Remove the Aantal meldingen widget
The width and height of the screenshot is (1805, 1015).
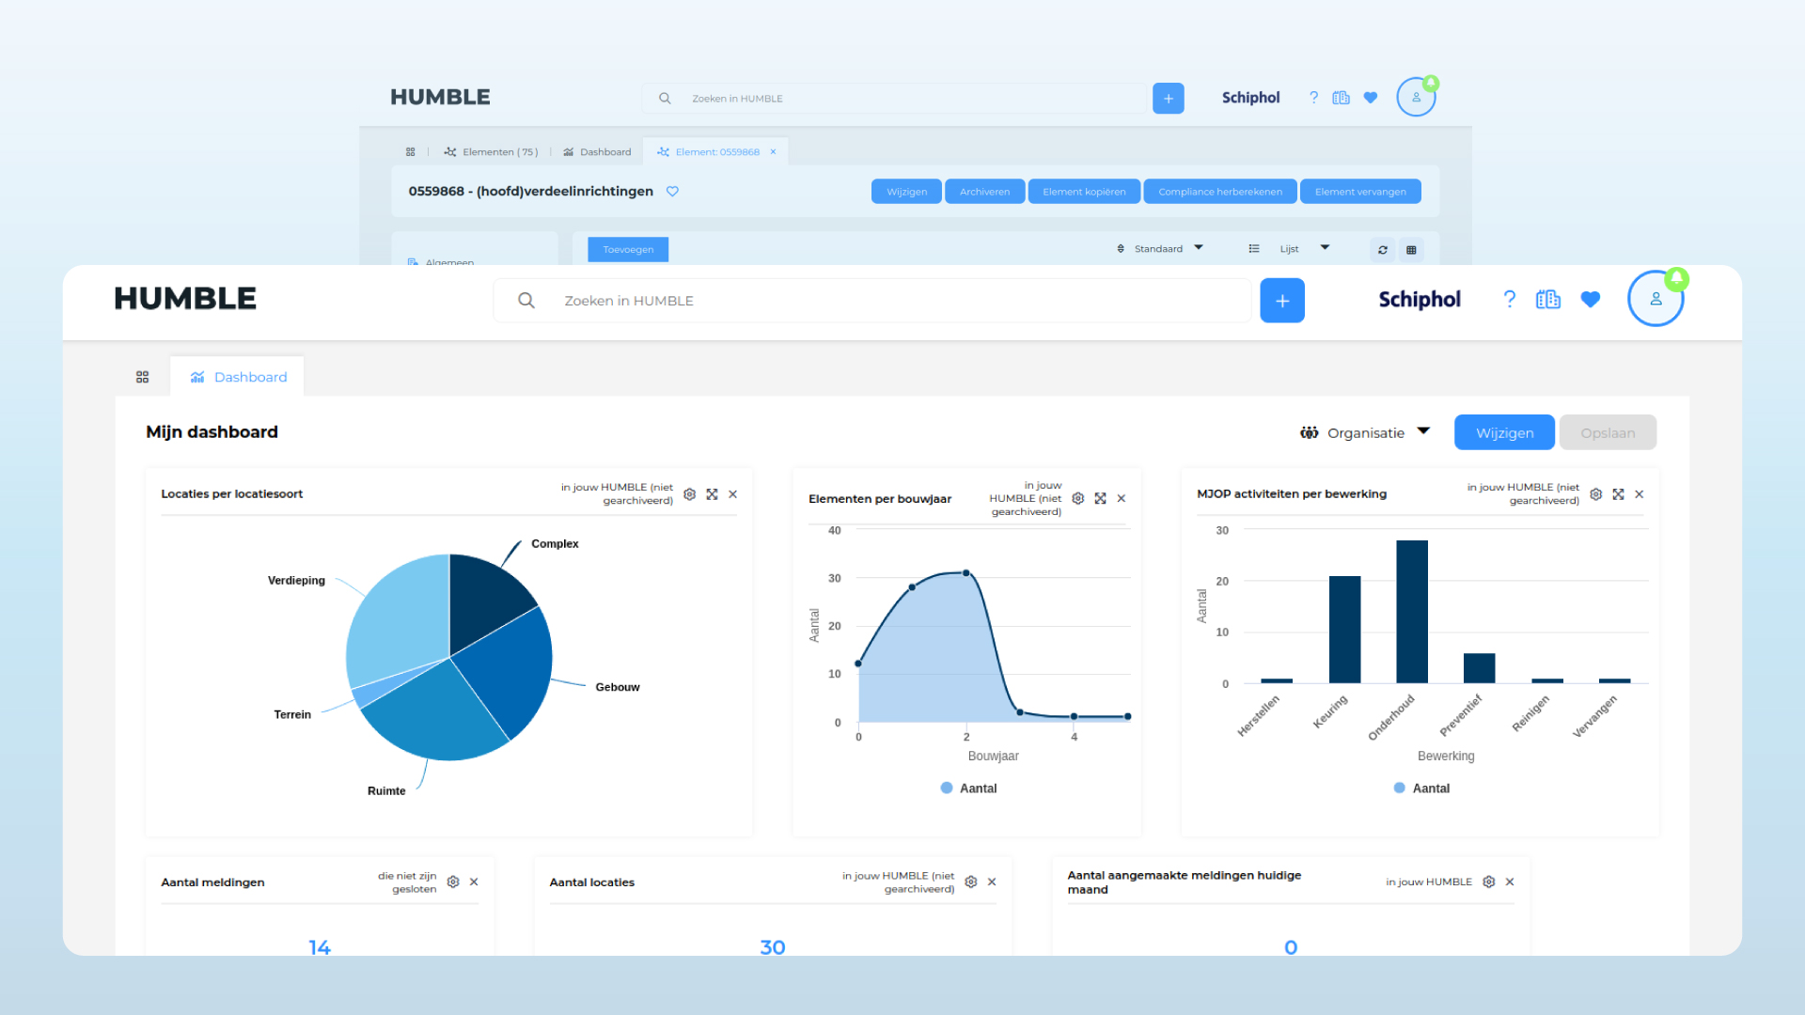(474, 882)
